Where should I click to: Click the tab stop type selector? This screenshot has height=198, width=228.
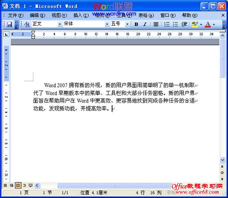(x=6, y=34)
